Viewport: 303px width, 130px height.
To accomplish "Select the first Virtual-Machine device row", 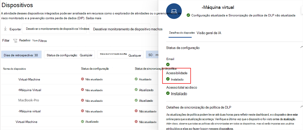I will (80, 79).
